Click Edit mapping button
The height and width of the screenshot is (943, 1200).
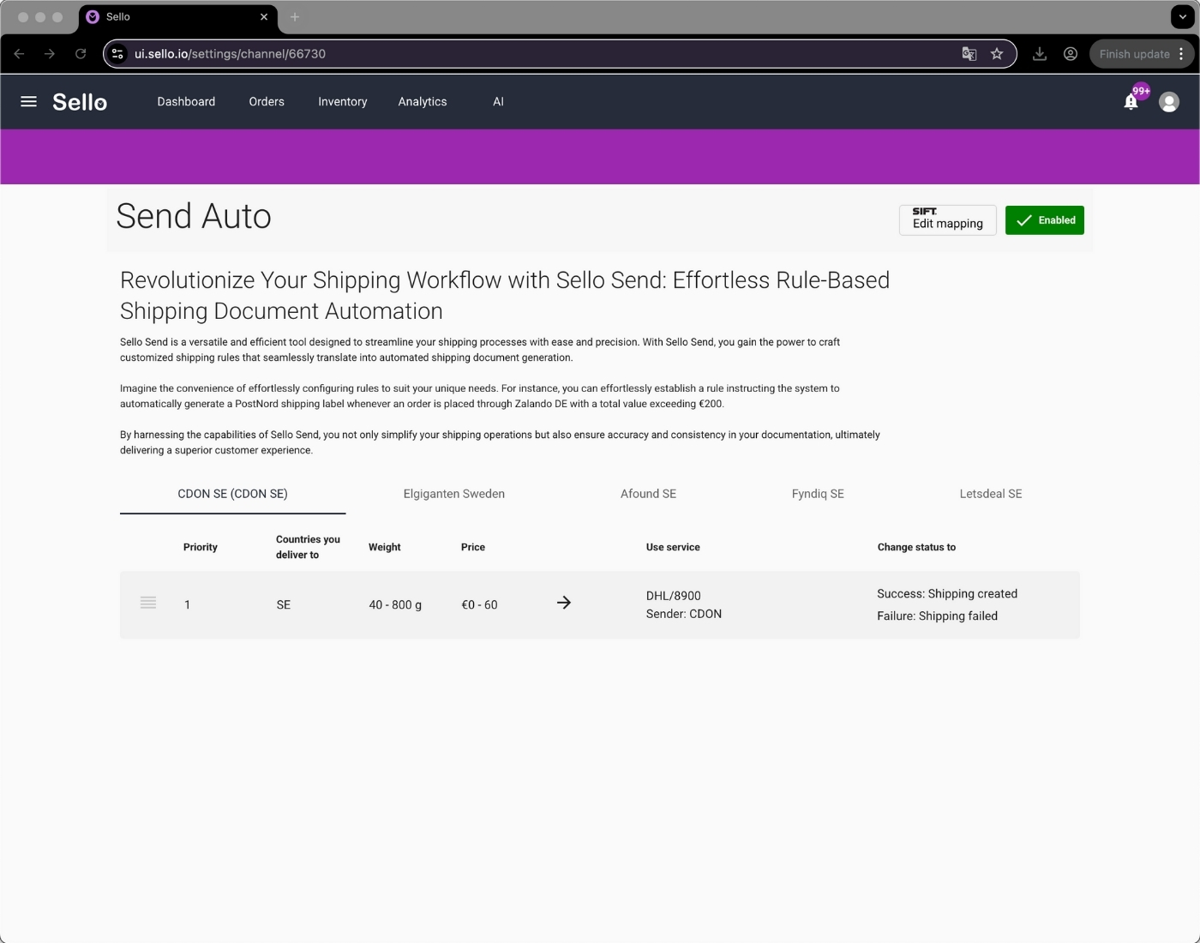pos(948,220)
